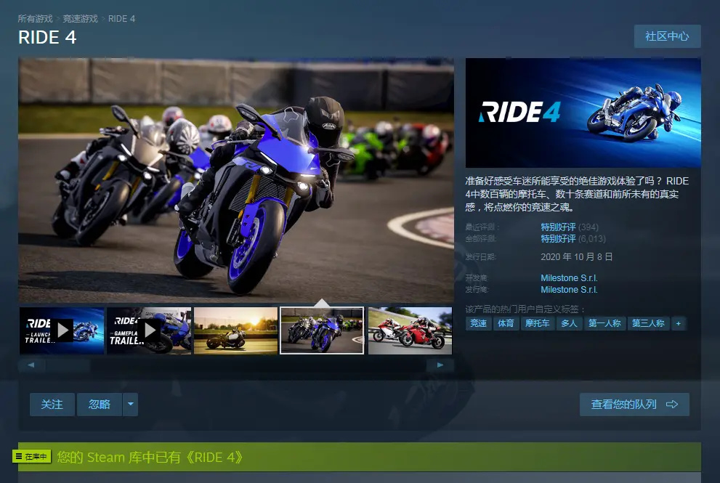Select the blue Yamaha race screenshot thumbnail
This screenshot has height=483, width=720.
[x=322, y=330]
